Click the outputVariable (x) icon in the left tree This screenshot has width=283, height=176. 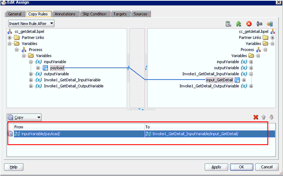pyautogui.click(x=39, y=74)
